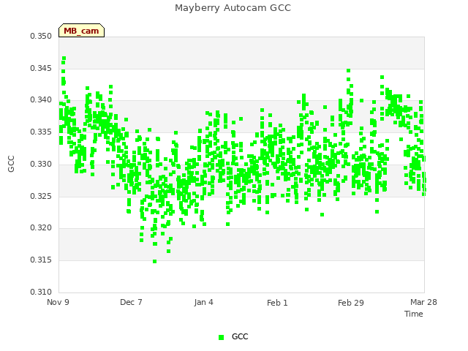
Task: Click the 0.320 y-axis tick label
Action: click(41, 227)
